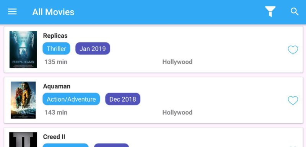The width and height of the screenshot is (306, 147).
Task: Click Hollywood label on Replicas card
Action: (177, 62)
